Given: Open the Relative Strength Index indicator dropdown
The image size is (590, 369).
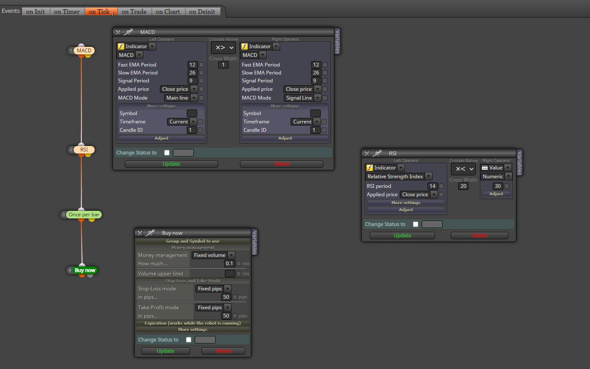Looking at the screenshot, I should point(399,177).
